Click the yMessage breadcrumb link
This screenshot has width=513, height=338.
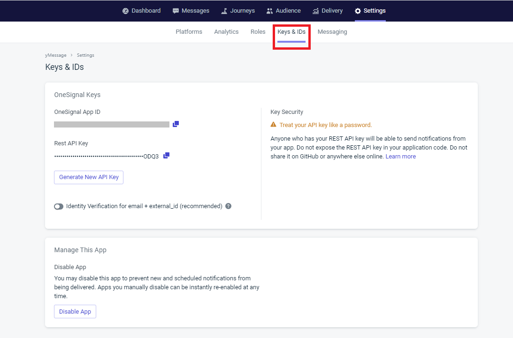56,55
